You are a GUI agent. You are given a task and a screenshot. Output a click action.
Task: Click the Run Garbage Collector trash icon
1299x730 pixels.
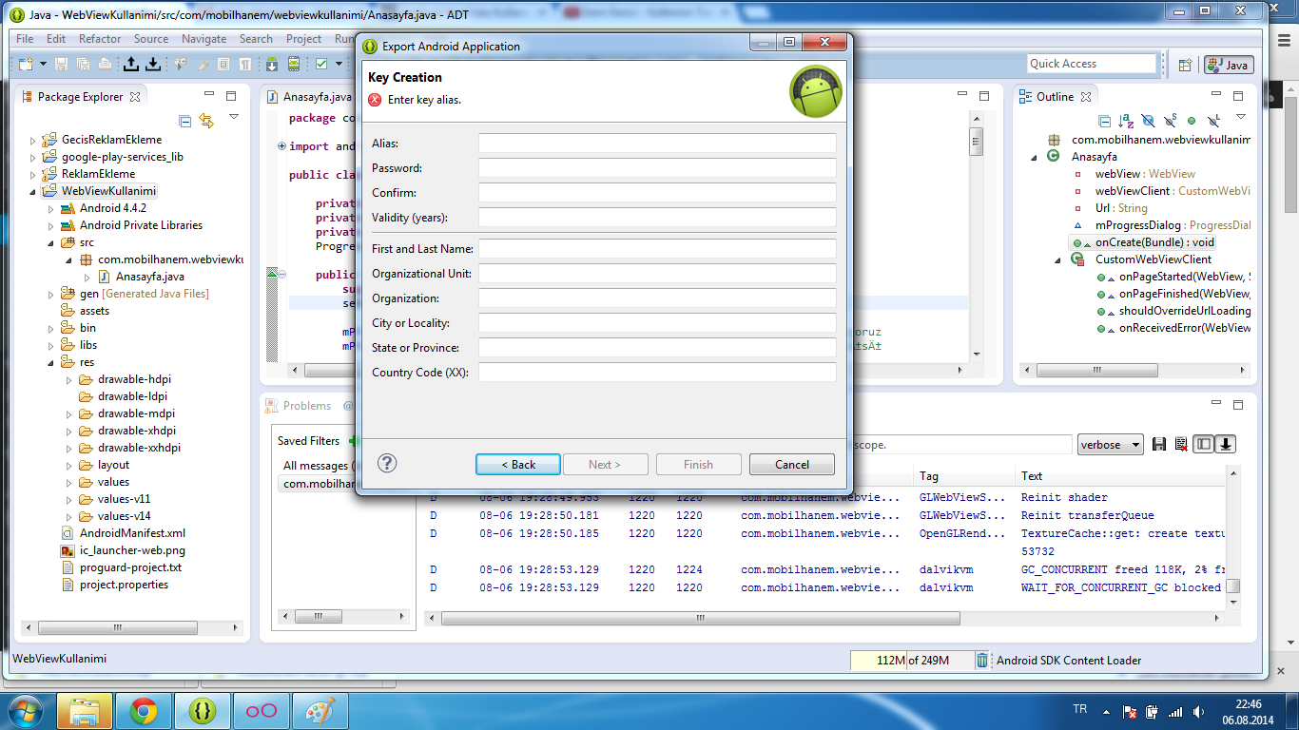tap(982, 661)
